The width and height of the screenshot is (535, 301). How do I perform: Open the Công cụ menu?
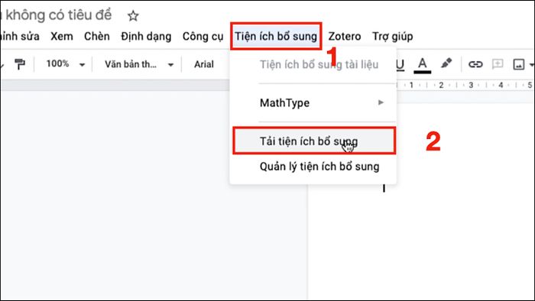pyautogui.click(x=203, y=36)
